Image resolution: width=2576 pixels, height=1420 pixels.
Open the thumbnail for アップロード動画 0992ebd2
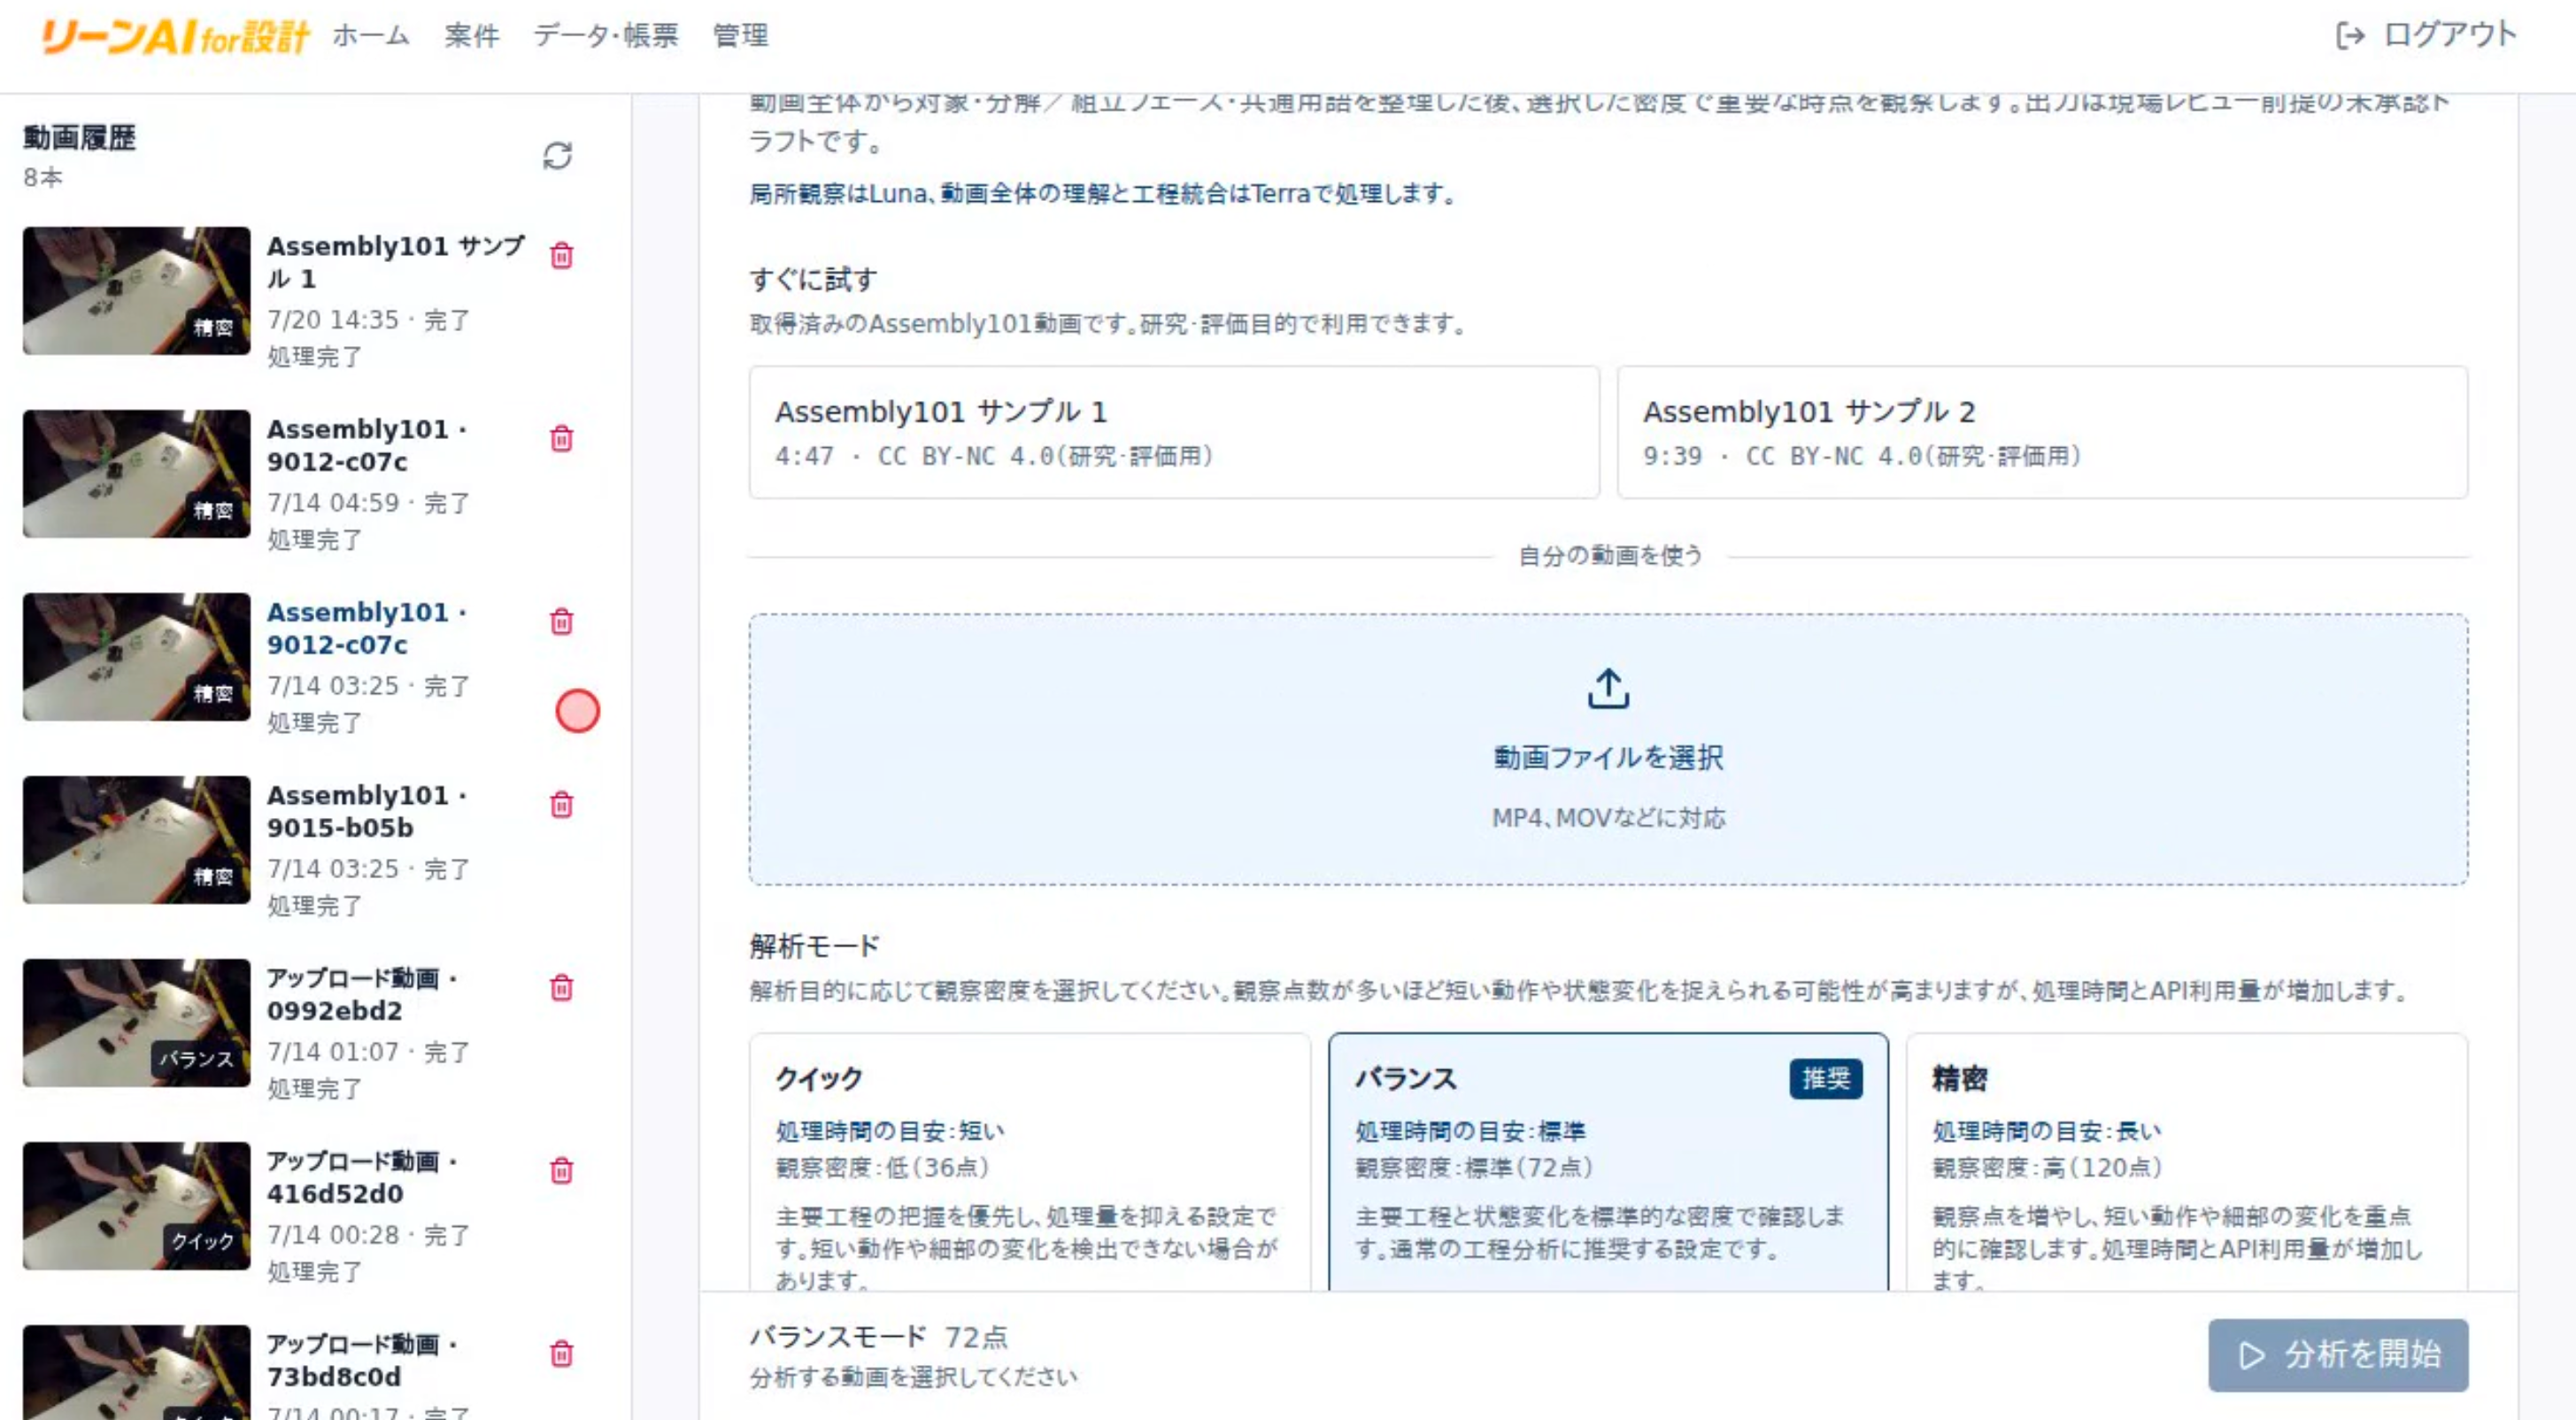[x=137, y=1023]
